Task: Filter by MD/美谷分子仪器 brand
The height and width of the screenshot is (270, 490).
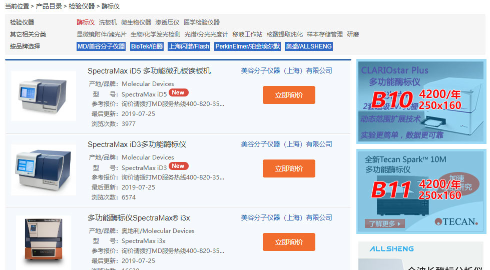Action: 101,46
